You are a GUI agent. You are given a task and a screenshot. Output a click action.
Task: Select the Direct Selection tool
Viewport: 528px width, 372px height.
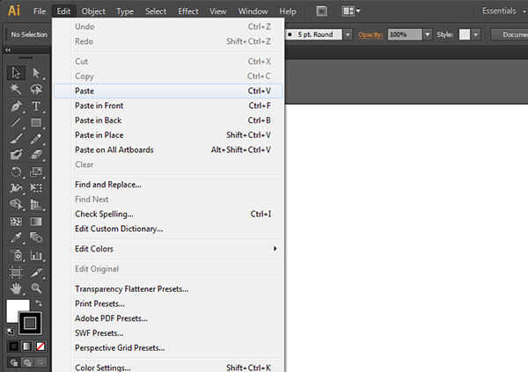click(36, 73)
